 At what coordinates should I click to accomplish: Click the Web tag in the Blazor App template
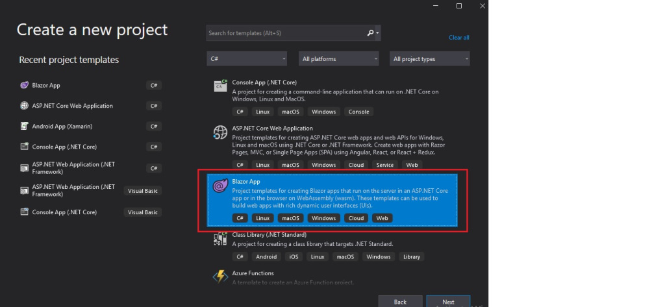pos(382,218)
